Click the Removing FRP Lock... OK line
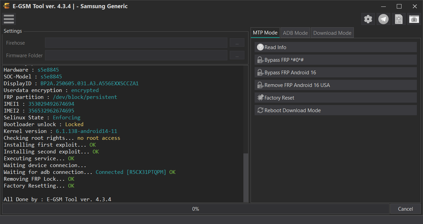The image size is (423, 224). [39, 179]
